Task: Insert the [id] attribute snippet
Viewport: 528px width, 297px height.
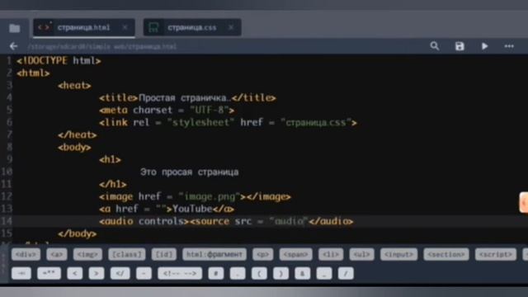Action: click(164, 254)
